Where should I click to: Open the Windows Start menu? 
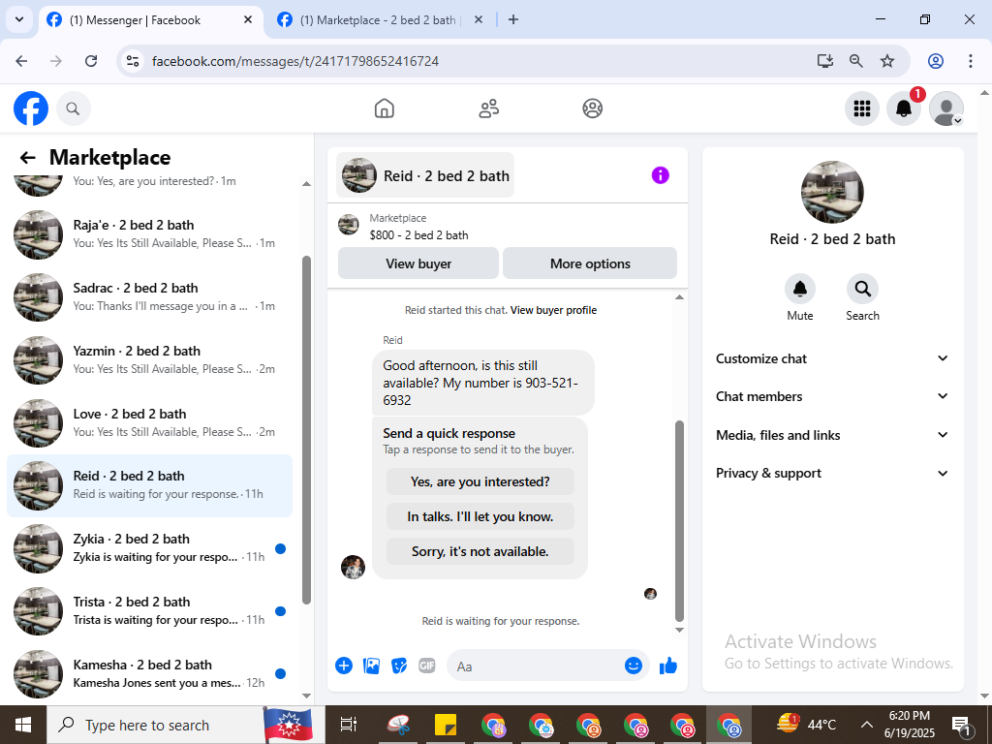tap(23, 725)
